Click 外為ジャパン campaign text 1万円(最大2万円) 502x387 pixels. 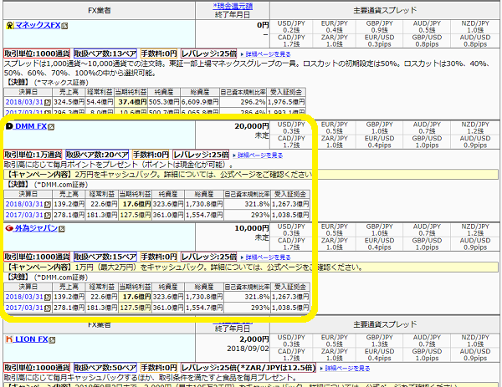pyautogui.click(x=106, y=267)
